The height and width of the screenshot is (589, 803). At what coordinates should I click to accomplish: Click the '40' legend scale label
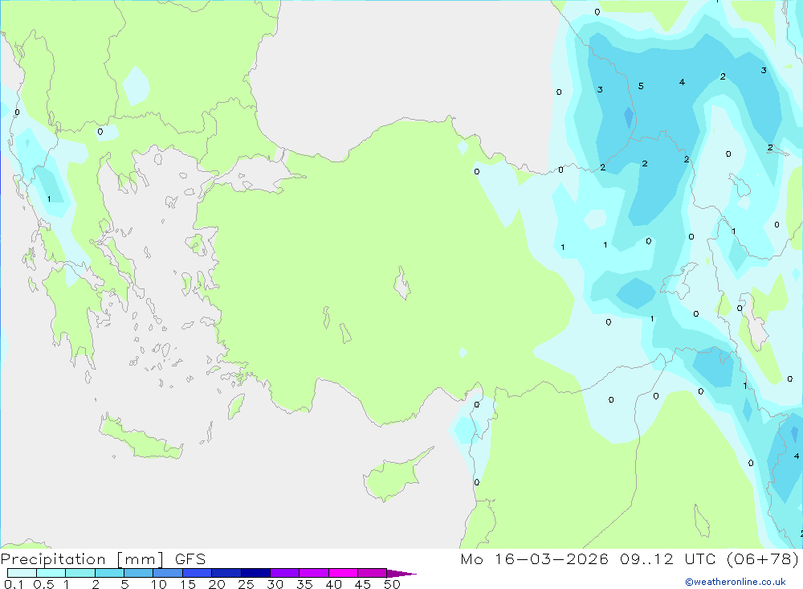pos(333,584)
